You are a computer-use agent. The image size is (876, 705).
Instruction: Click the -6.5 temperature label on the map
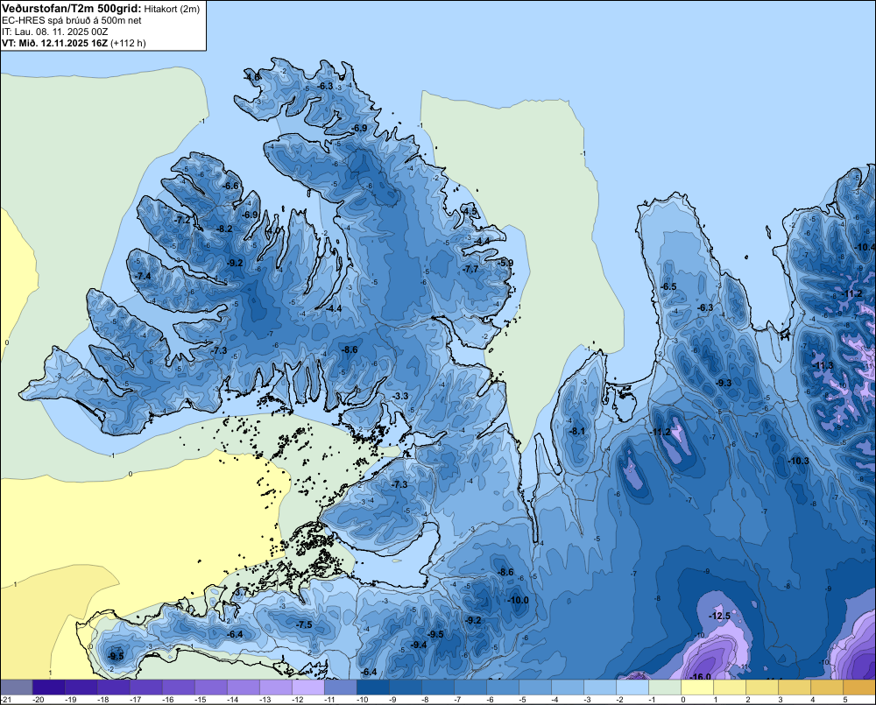coord(668,286)
